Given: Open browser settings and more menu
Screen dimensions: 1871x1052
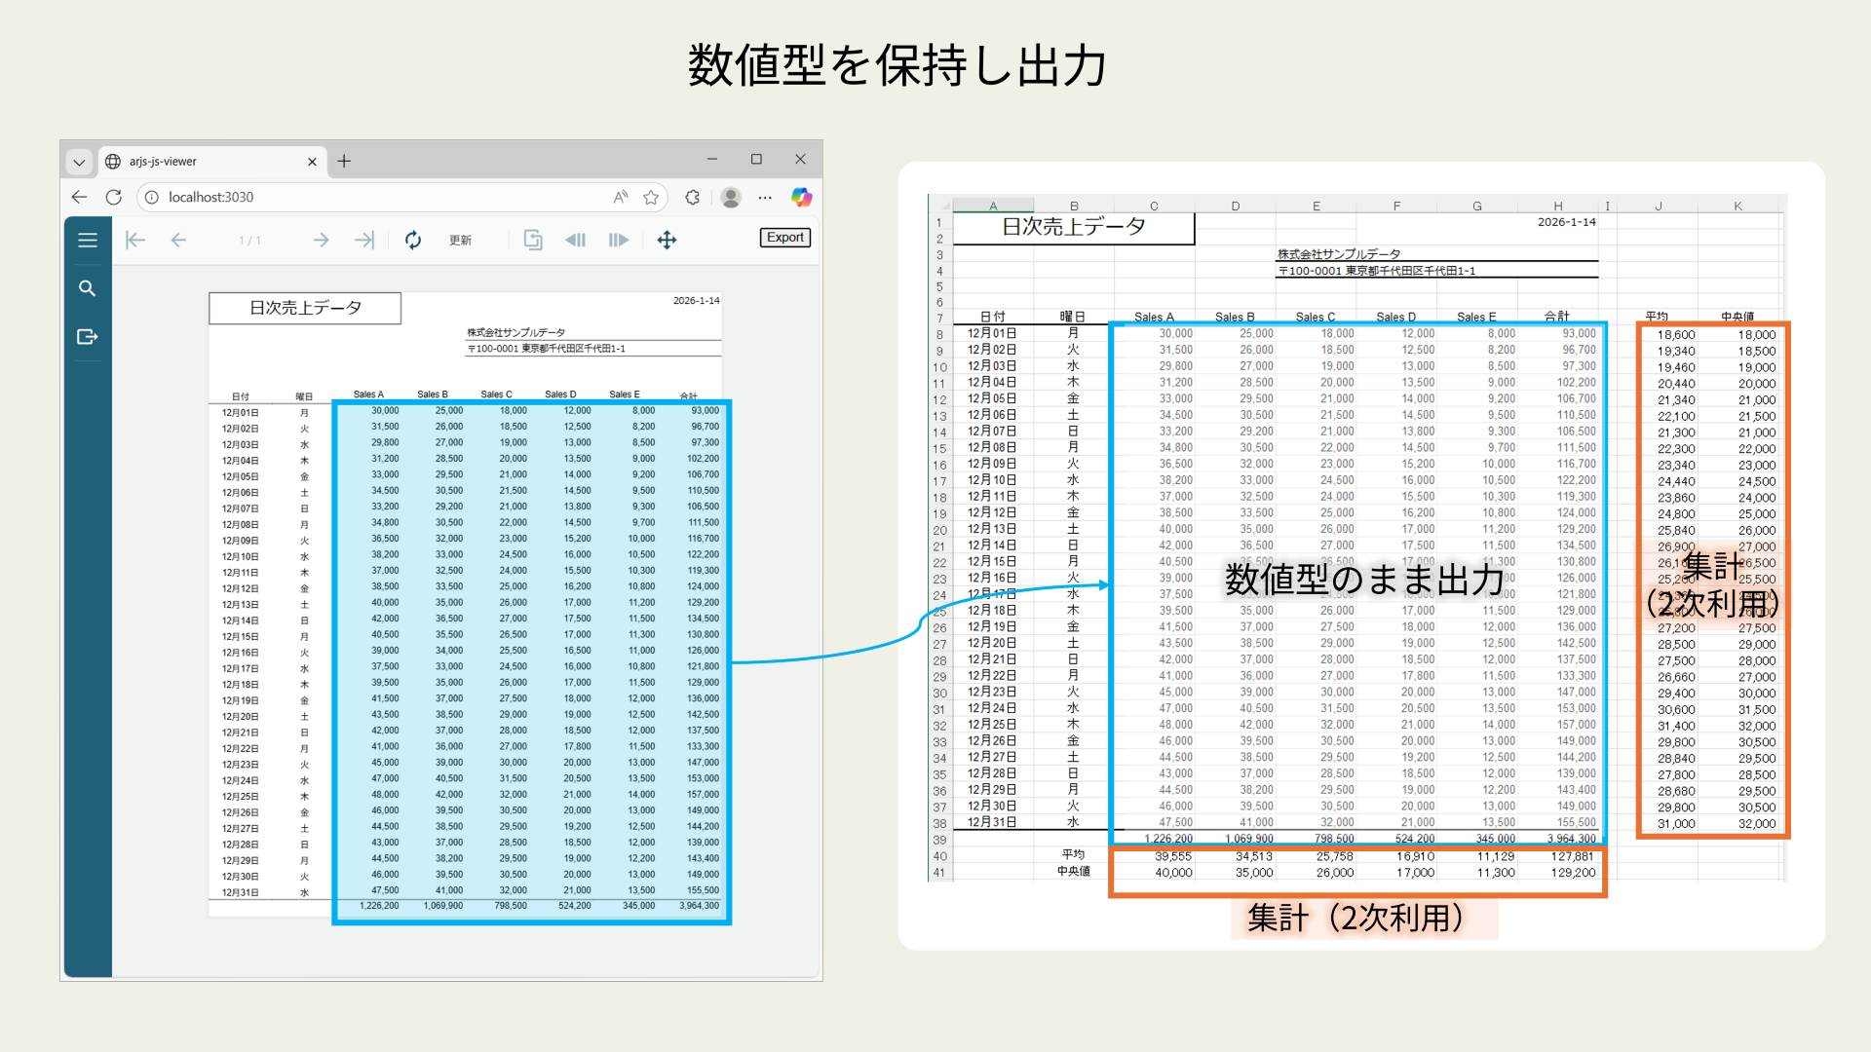Looking at the screenshot, I should pyautogui.click(x=765, y=198).
